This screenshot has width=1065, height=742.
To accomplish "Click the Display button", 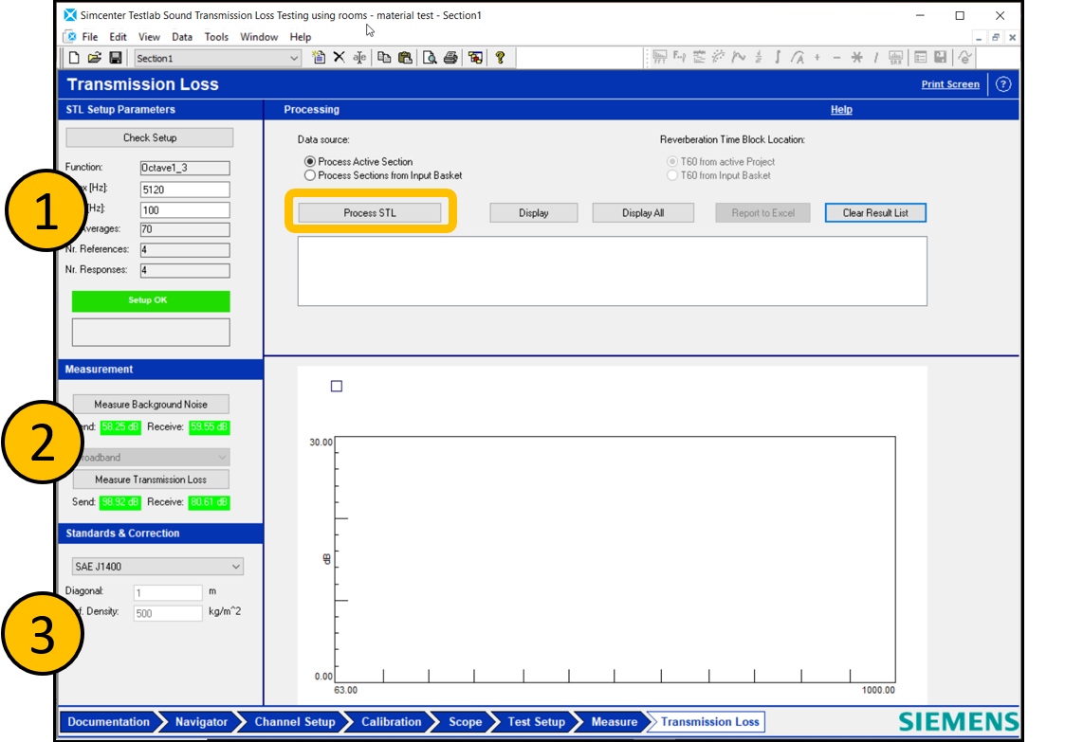I will click(x=534, y=212).
